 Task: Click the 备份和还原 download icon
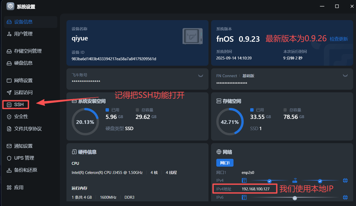click(x=9, y=170)
